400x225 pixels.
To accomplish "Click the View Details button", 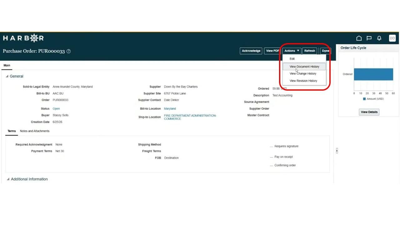I will [369, 112].
